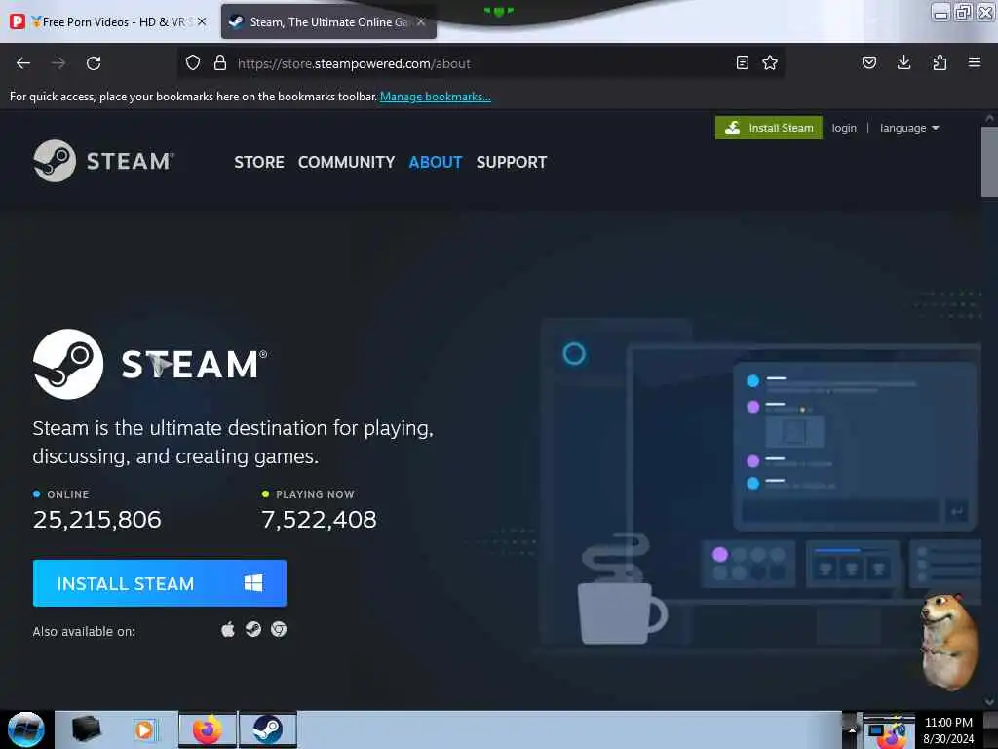This screenshot has width=998, height=749.
Task: Click the address bar URL field
Action: point(480,63)
